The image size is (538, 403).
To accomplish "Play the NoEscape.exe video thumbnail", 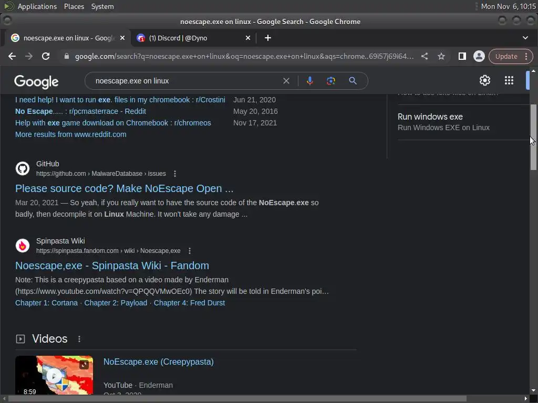I will 54,376.
